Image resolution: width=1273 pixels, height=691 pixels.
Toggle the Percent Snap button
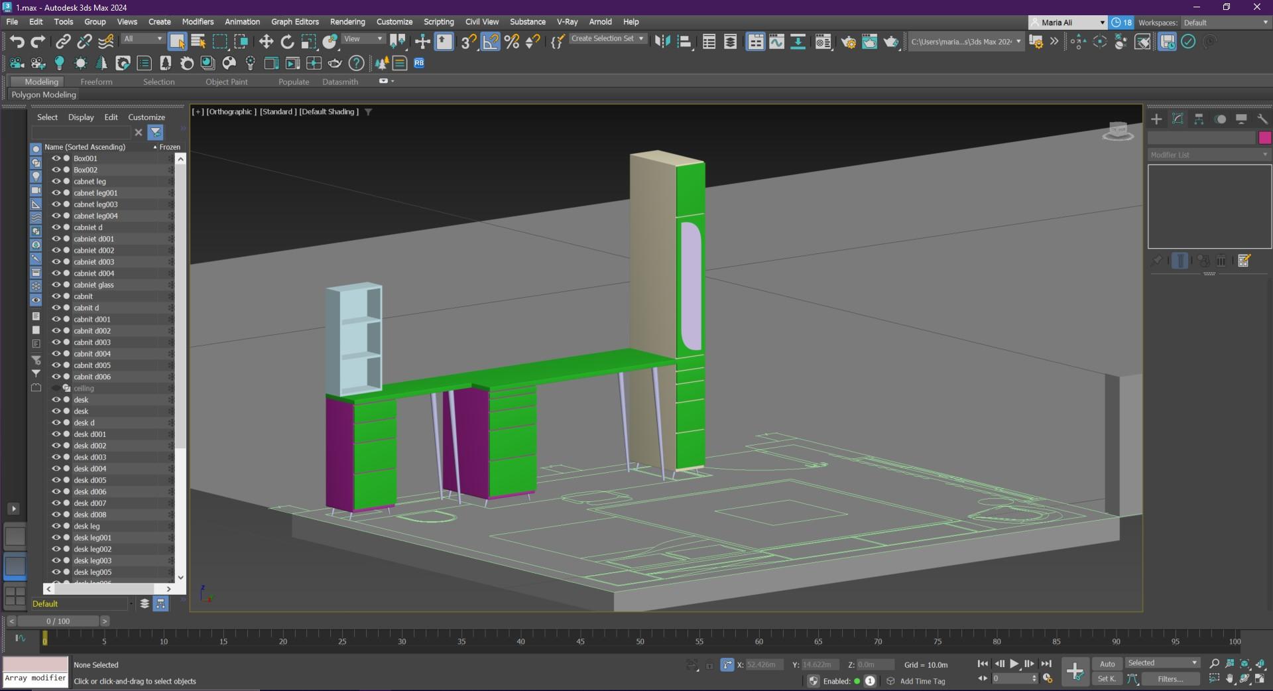coord(511,42)
